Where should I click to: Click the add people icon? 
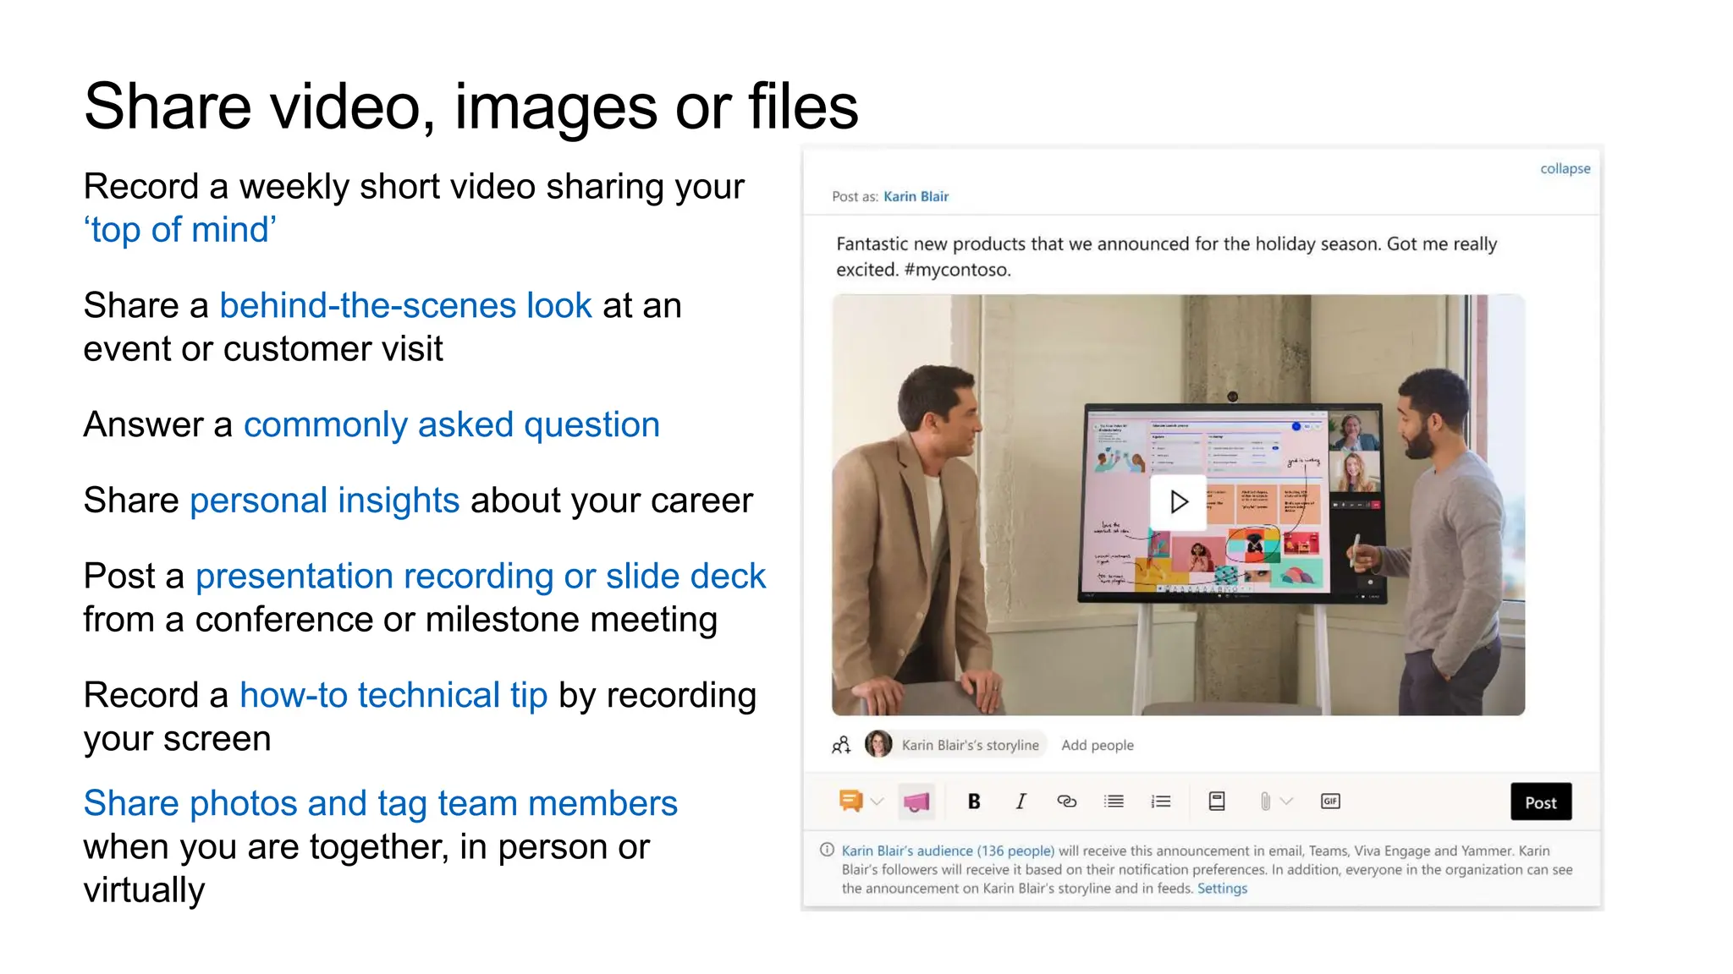point(841,745)
